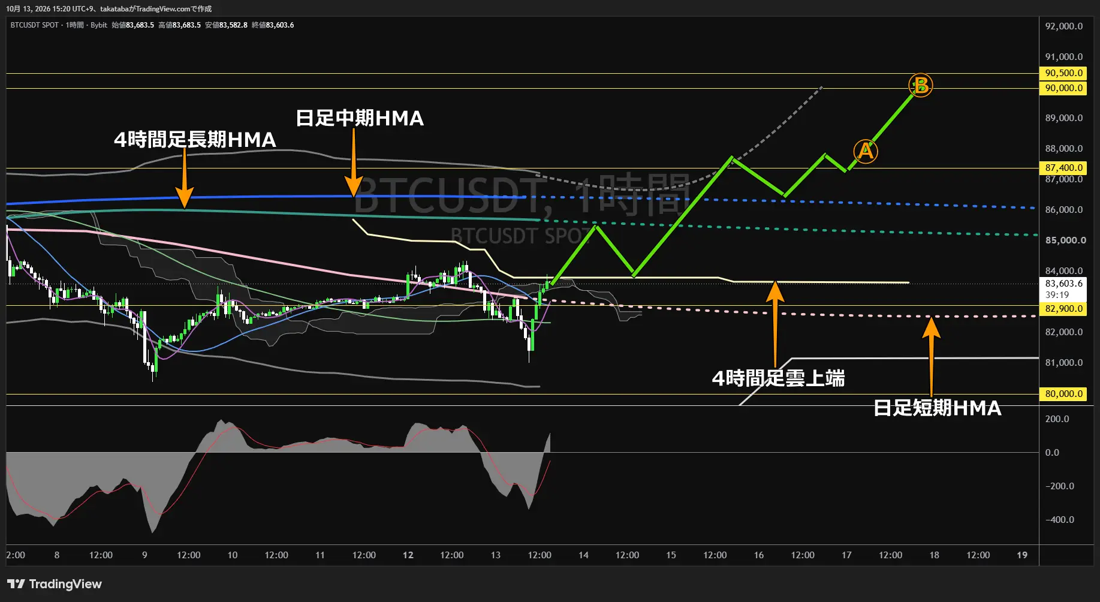
Task: Click the 高値 83,683.5 high value
Action: 179,25
